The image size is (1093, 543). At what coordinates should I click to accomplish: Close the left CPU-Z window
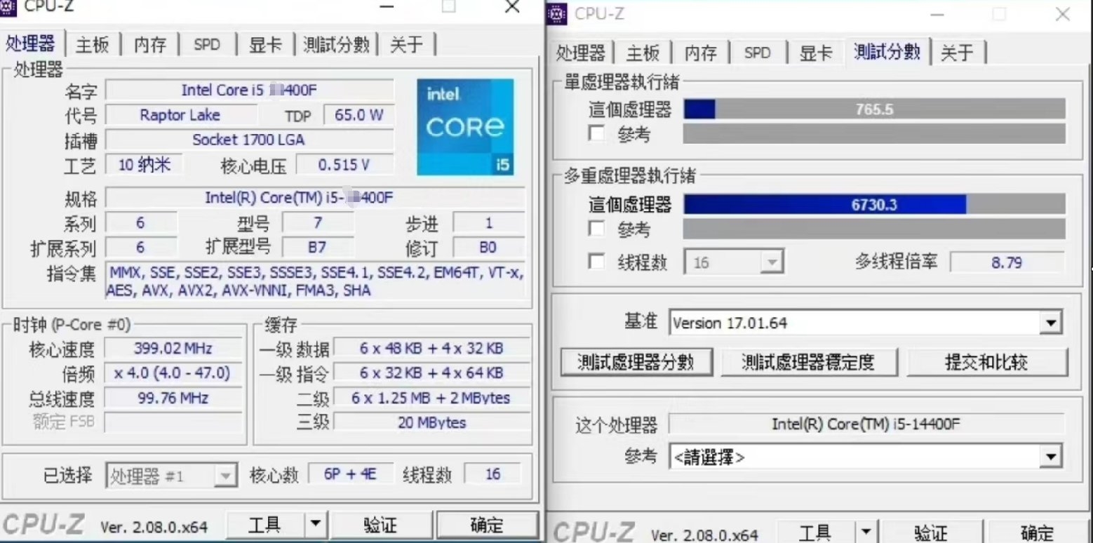pyautogui.click(x=513, y=7)
